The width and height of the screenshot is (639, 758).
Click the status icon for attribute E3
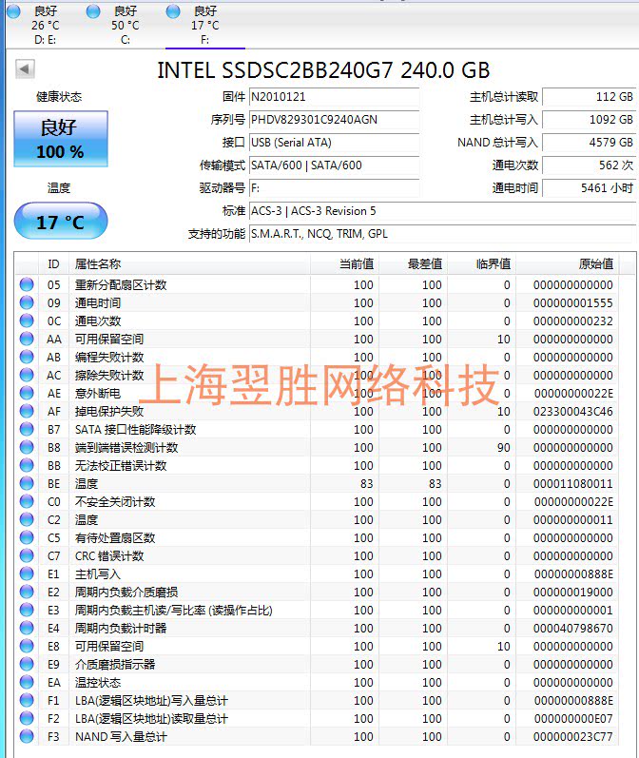click(27, 610)
